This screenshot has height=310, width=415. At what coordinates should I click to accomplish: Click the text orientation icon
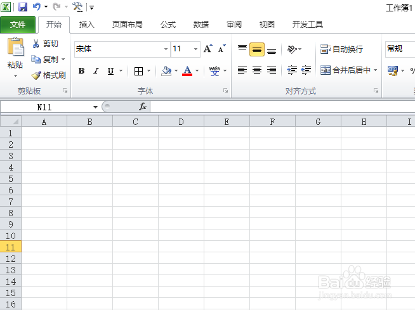[x=292, y=49]
